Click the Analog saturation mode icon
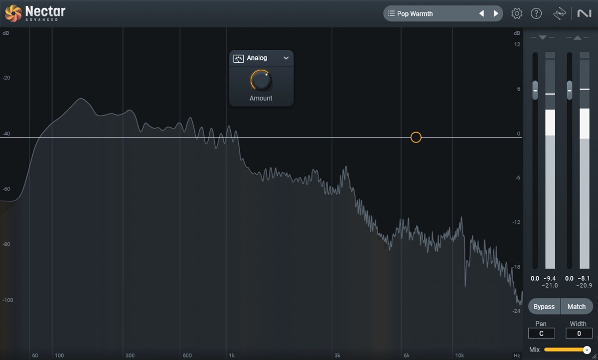This screenshot has height=360, width=598. pos(238,58)
